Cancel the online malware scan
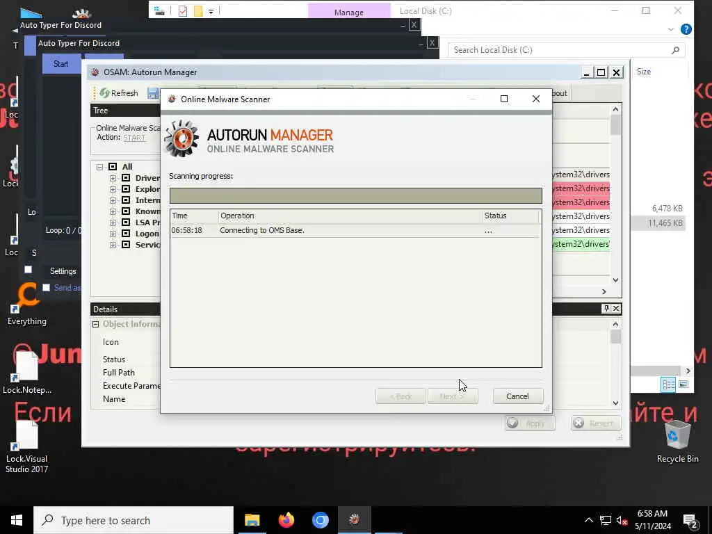The width and height of the screenshot is (712, 534). click(517, 396)
